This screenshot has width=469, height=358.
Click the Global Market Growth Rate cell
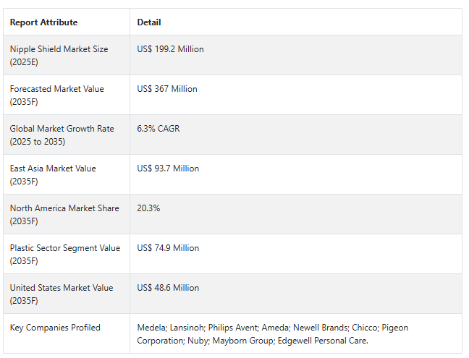(x=62, y=135)
